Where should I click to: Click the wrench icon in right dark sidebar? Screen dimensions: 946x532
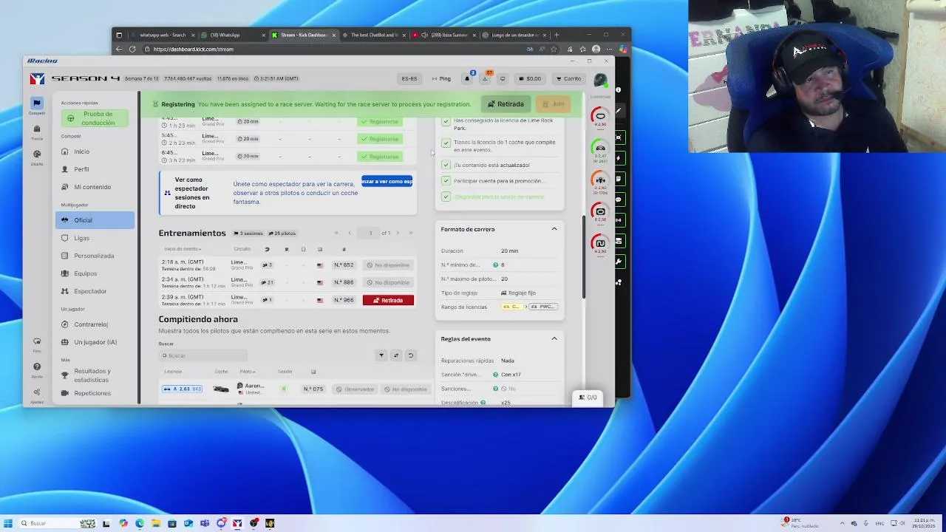[x=619, y=262]
